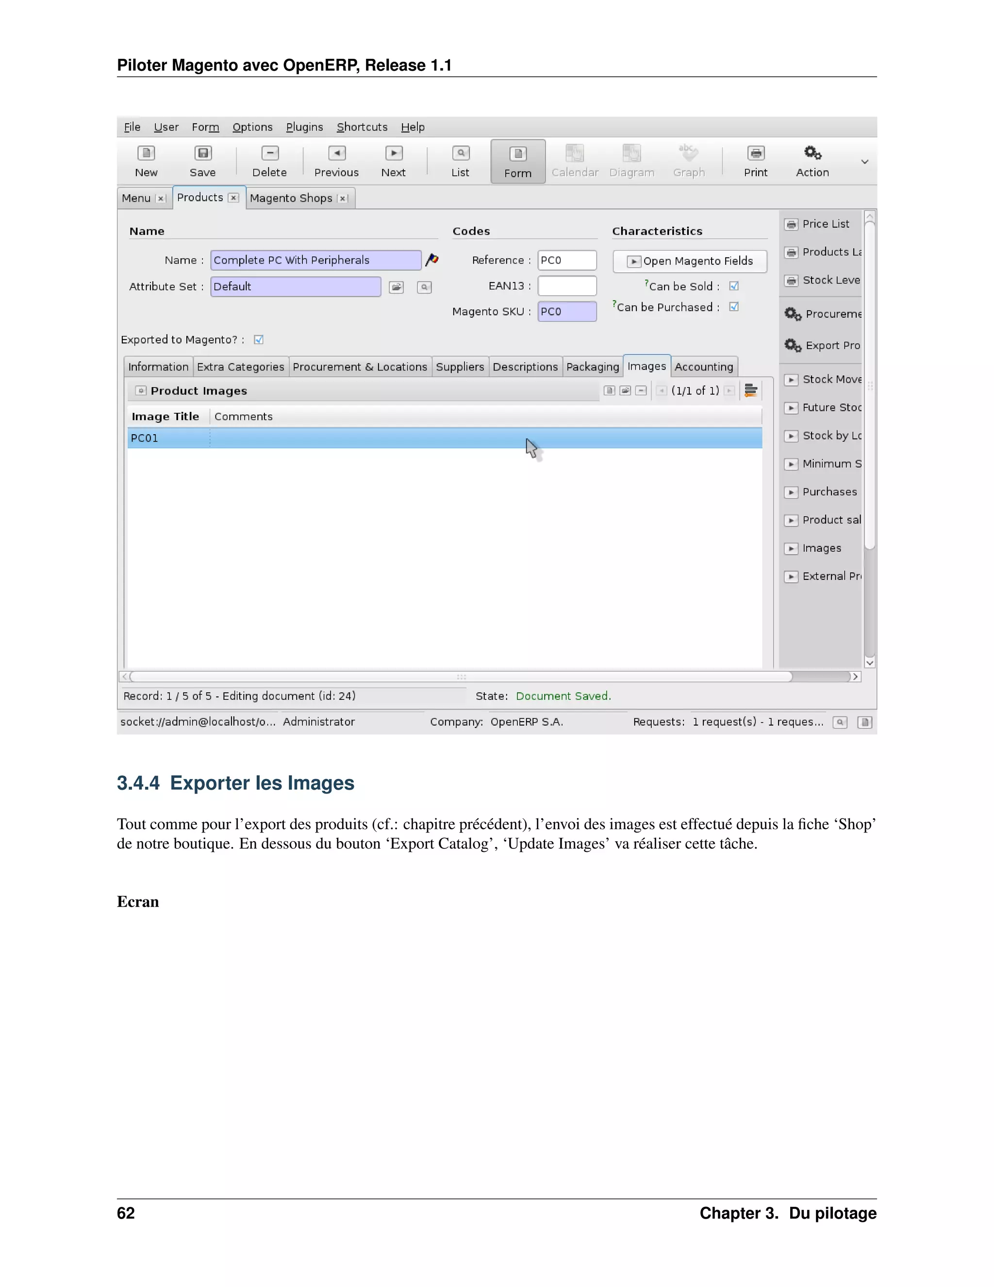Image resolution: width=994 pixels, height=1287 pixels.
Task: Click the sidebar vertical scrollbar
Action: (x=870, y=386)
